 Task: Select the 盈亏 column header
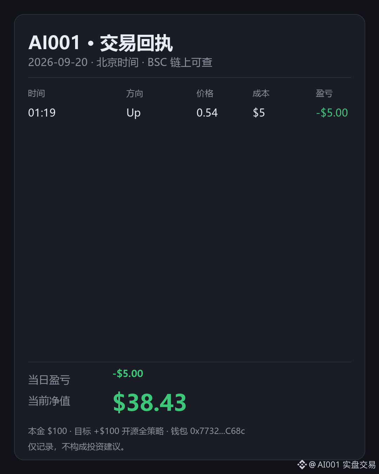pyautogui.click(x=324, y=93)
